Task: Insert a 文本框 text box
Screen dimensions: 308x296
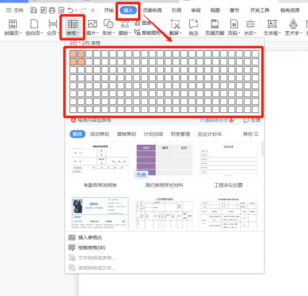Action: tap(272, 25)
